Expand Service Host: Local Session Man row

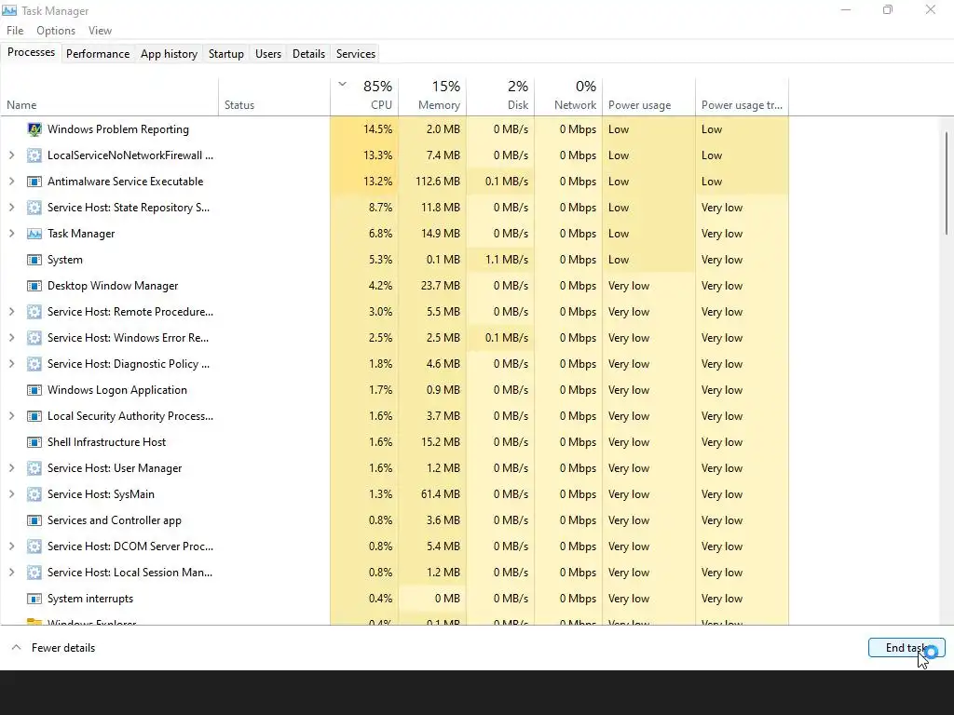tap(11, 573)
